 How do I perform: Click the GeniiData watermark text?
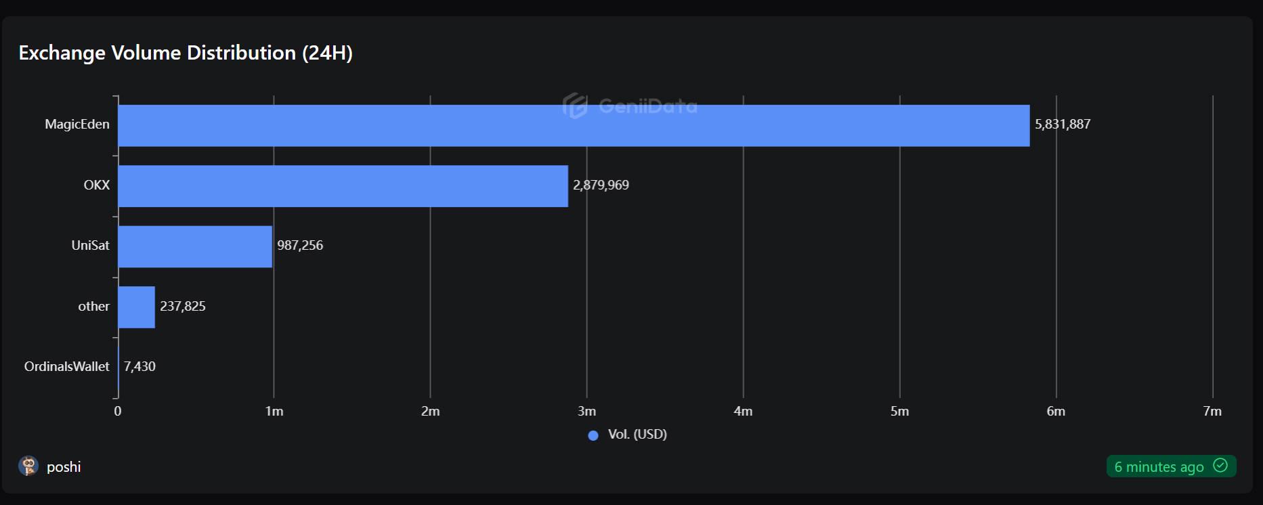[647, 106]
